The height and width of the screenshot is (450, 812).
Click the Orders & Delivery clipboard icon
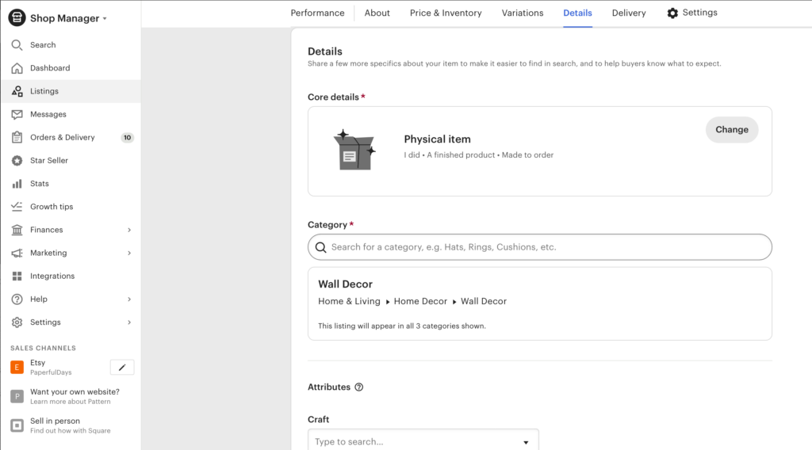[x=17, y=137]
